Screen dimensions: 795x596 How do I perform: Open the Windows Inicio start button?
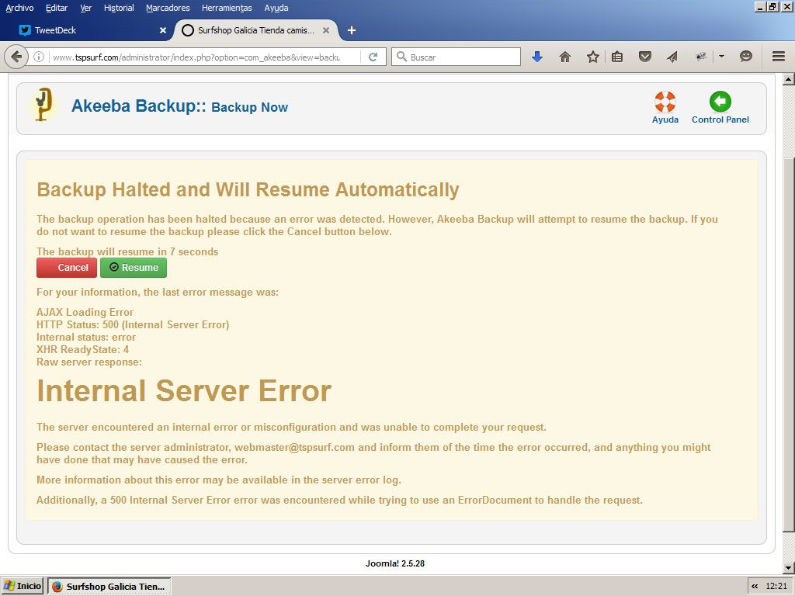[23, 587]
